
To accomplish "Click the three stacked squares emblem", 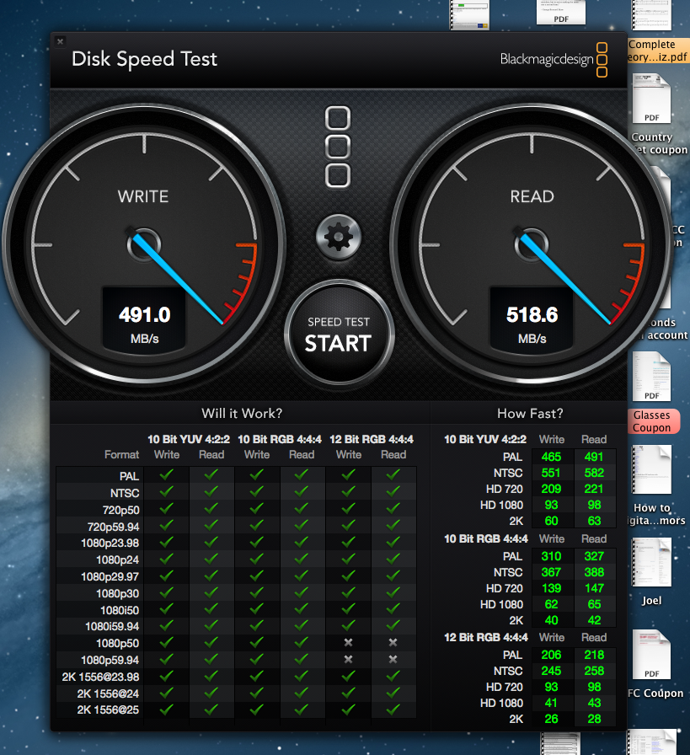I will (x=338, y=147).
